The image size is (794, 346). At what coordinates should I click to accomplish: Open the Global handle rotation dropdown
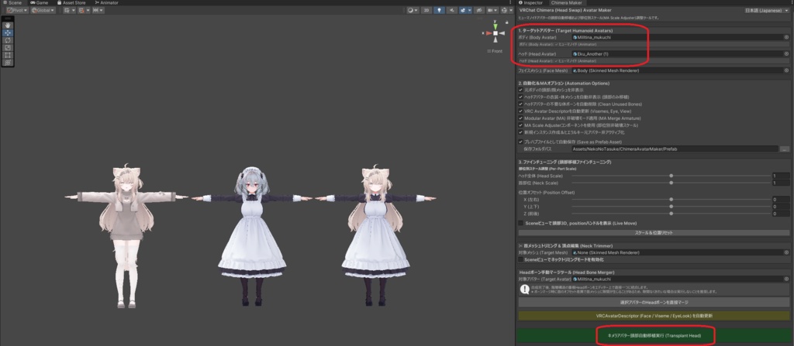click(x=43, y=10)
